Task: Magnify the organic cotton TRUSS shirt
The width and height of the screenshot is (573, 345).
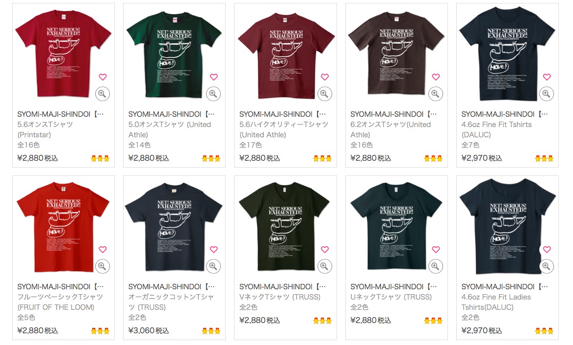Action: (x=213, y=266)
